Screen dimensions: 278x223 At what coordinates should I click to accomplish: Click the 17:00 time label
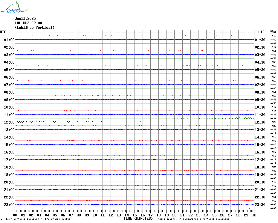pyautogui.click(x=9, y=160)
